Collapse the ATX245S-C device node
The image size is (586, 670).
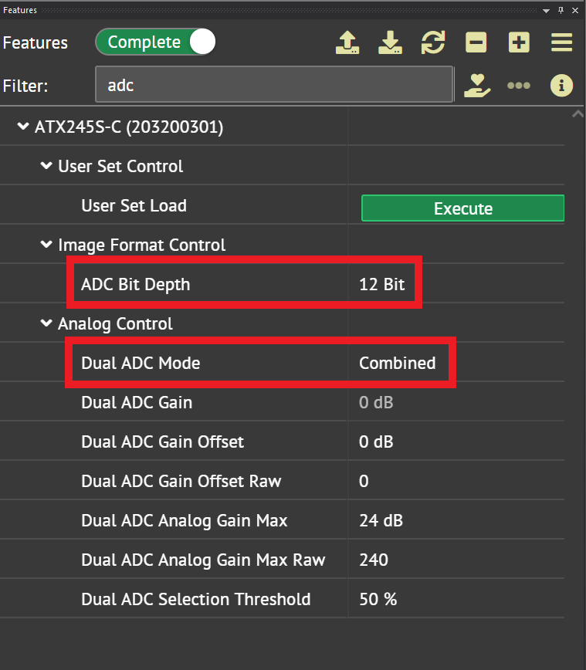[23, 127]
